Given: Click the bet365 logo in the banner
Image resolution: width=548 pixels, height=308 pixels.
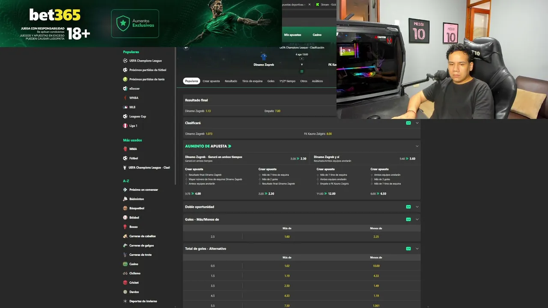Looking at the screenshot, I should [55, 15].
